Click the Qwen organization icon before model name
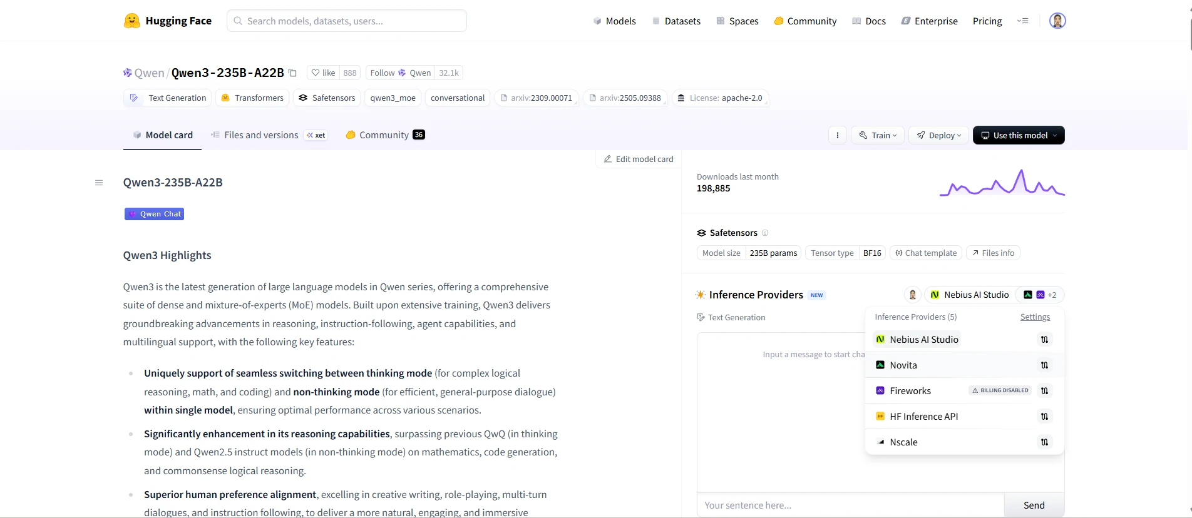The width and height of the screenshot is (1192, 518). click(x=128, y=73)
